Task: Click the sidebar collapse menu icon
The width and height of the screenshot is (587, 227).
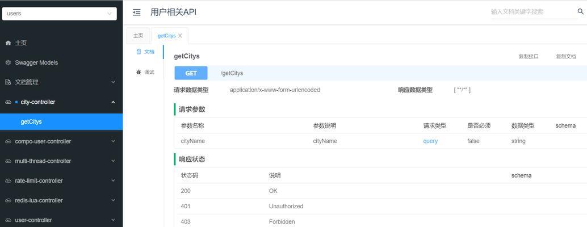Action: tap(137, 12)
